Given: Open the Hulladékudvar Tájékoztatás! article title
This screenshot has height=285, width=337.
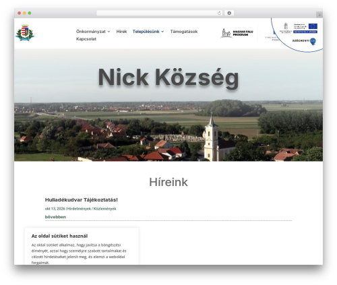Looking at the screenshot, I should point(82,199).
